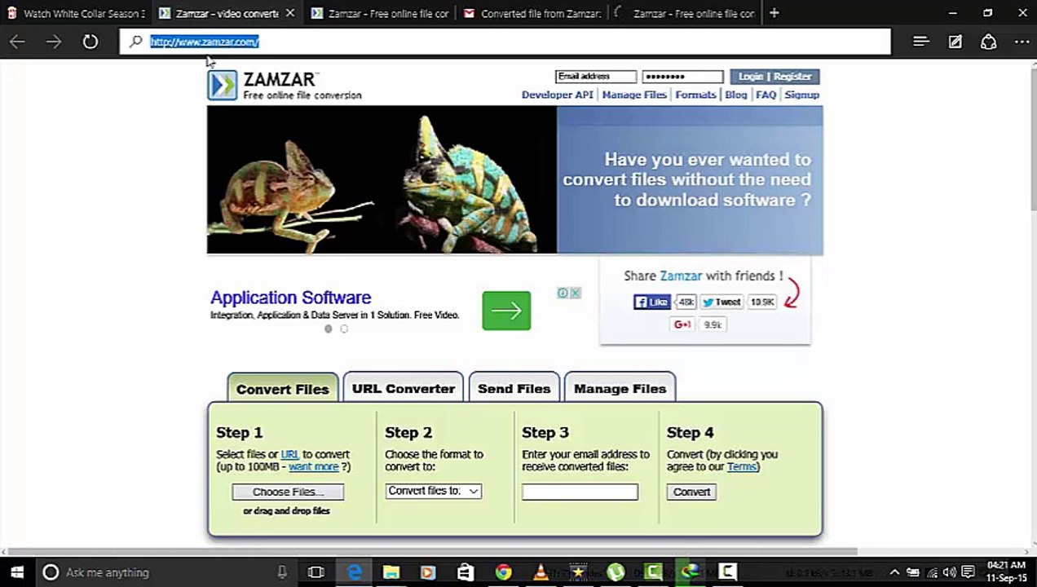Image resolution: width=1037 pixels, height=587 pixels.
Task: Select the Send Files tab
Action: (x=514, y=388)
